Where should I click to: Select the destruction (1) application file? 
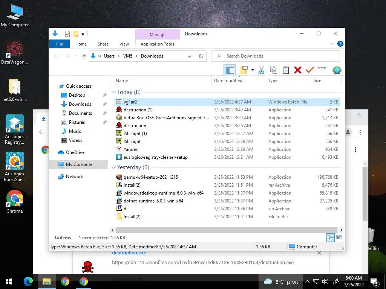227,110
